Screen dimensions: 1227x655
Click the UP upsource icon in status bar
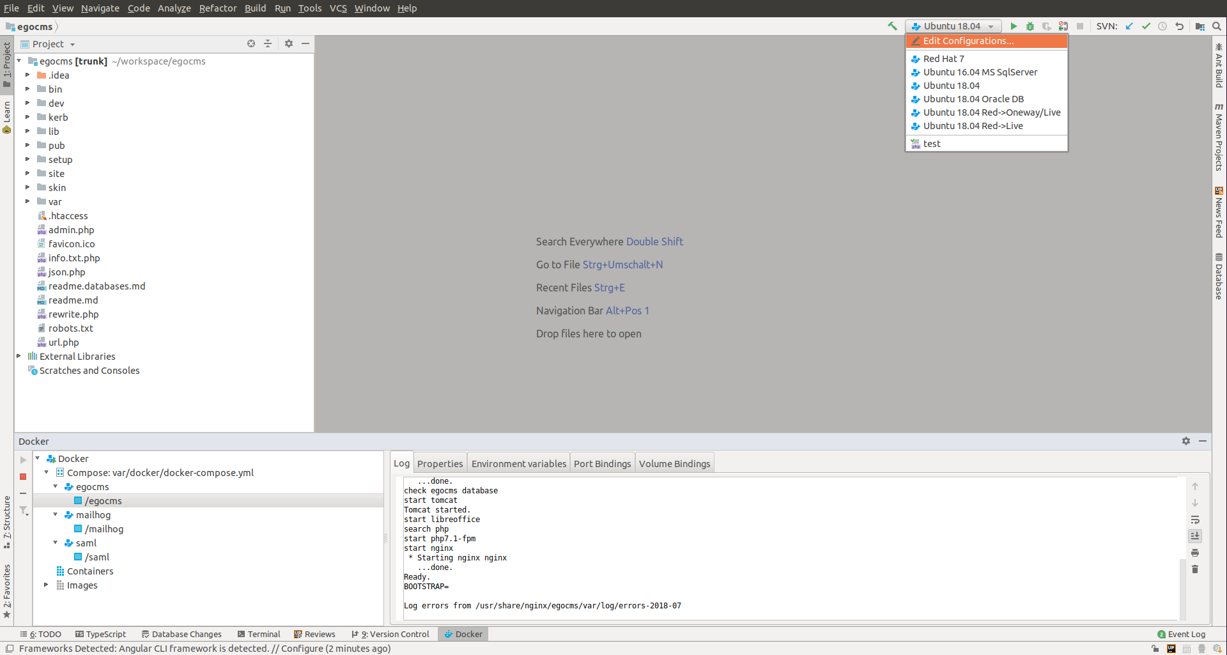[1171, 649]
